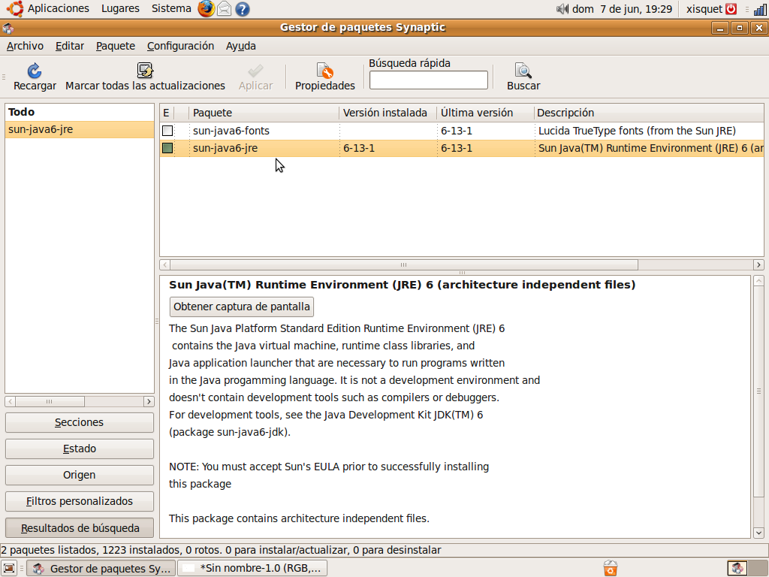Screen dimensions: 769x577
Task: Click the Lucida TrueType fonts description cell
Action: click(637, 131)
